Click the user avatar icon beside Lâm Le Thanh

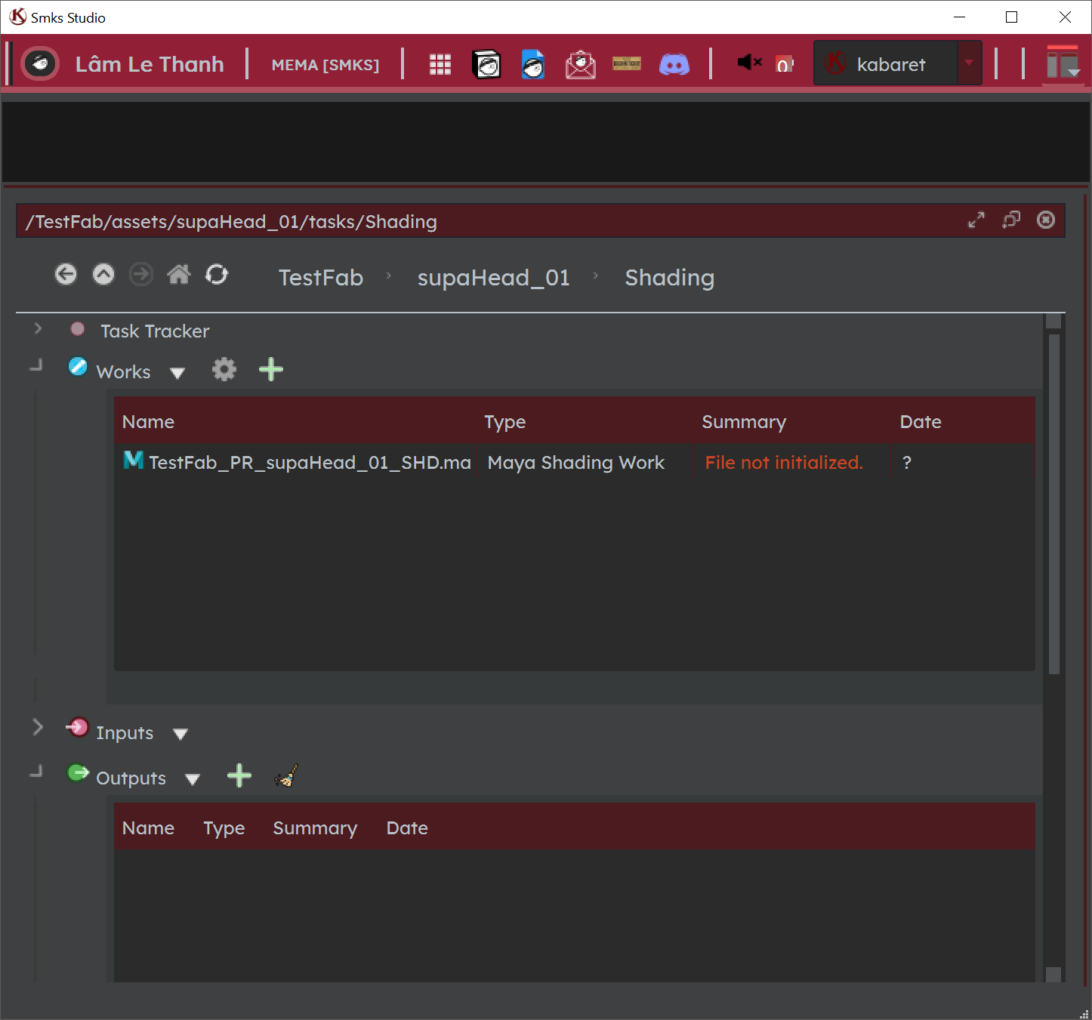[x=40, y=64]
